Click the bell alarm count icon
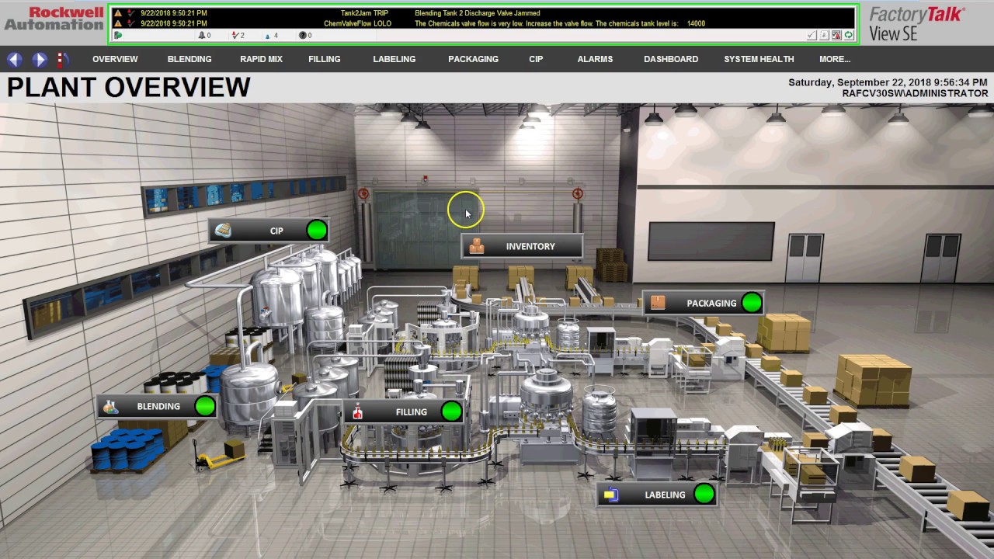 coord(202,35)
